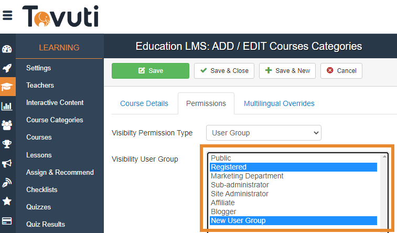Image resolution: width=397 pixels, height=233 pixels.
Task: Open the Multilingual Overrides tab
Action: click(279, 103)
